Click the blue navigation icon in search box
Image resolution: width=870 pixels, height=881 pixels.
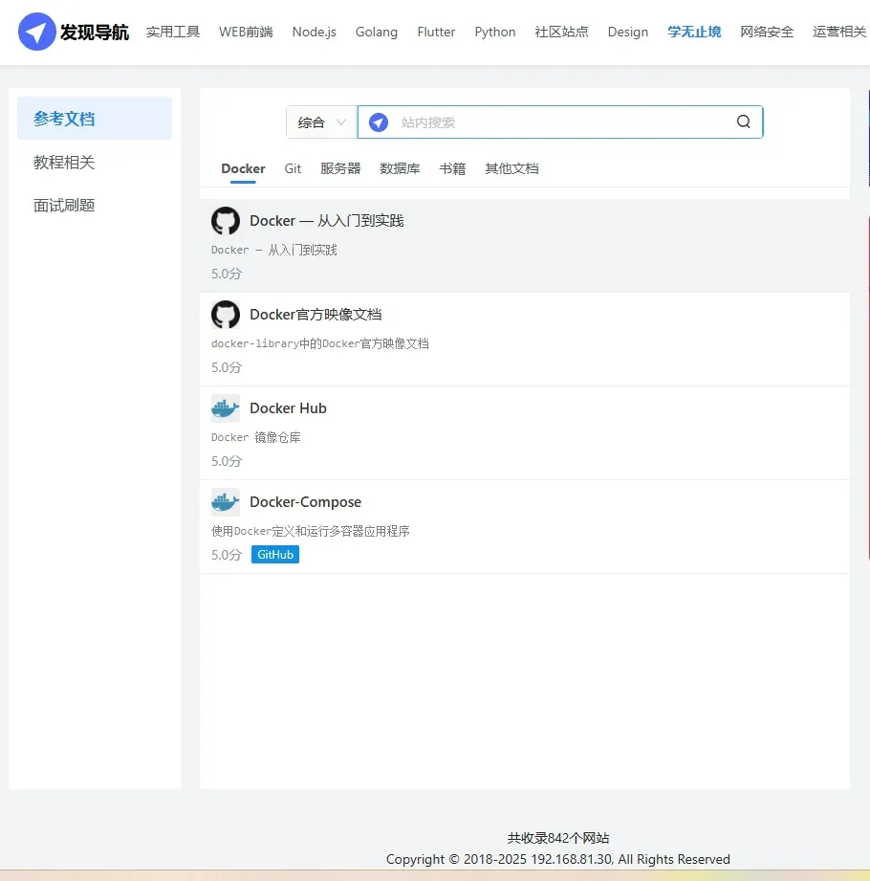(x=379, y=122)
